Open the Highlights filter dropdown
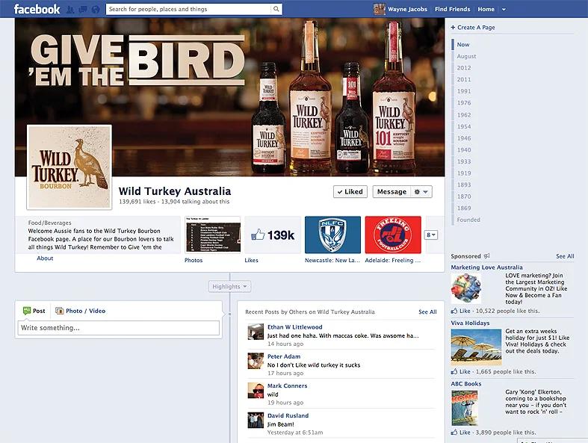 point(229,287)
